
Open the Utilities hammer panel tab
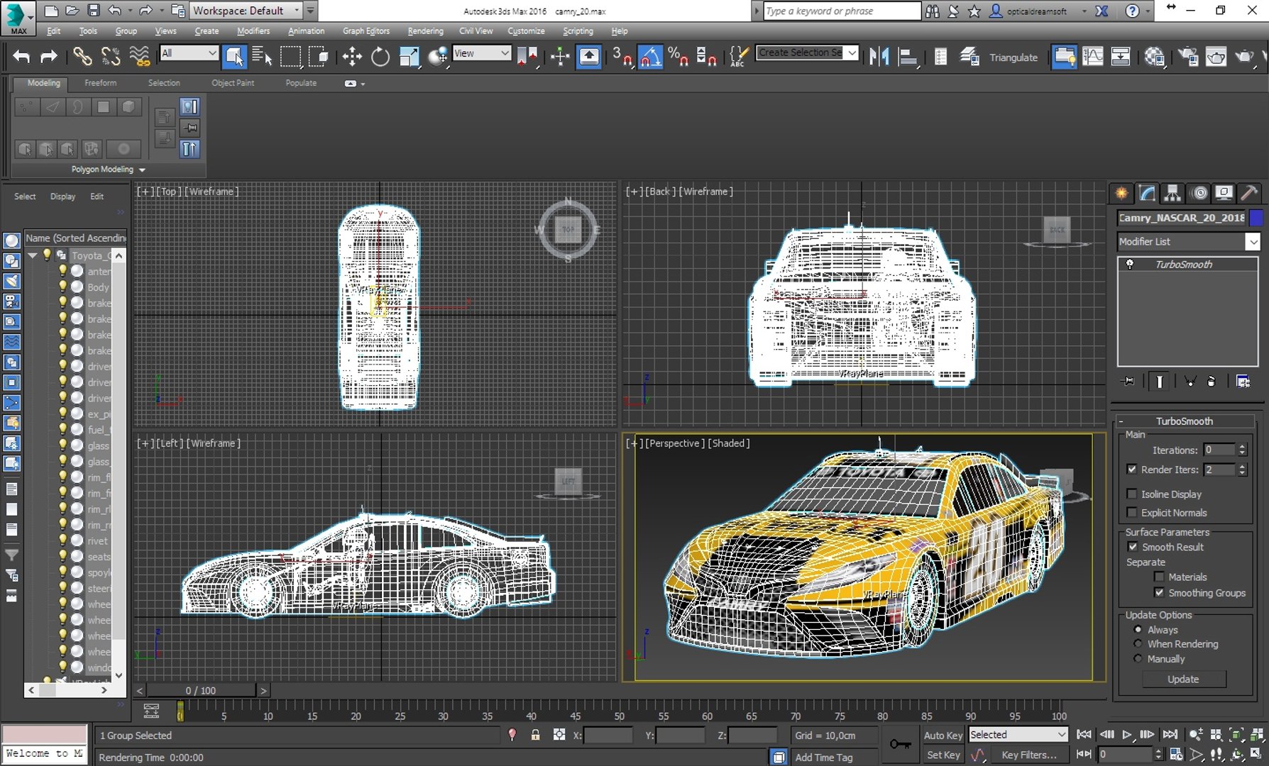point(1249,193)
